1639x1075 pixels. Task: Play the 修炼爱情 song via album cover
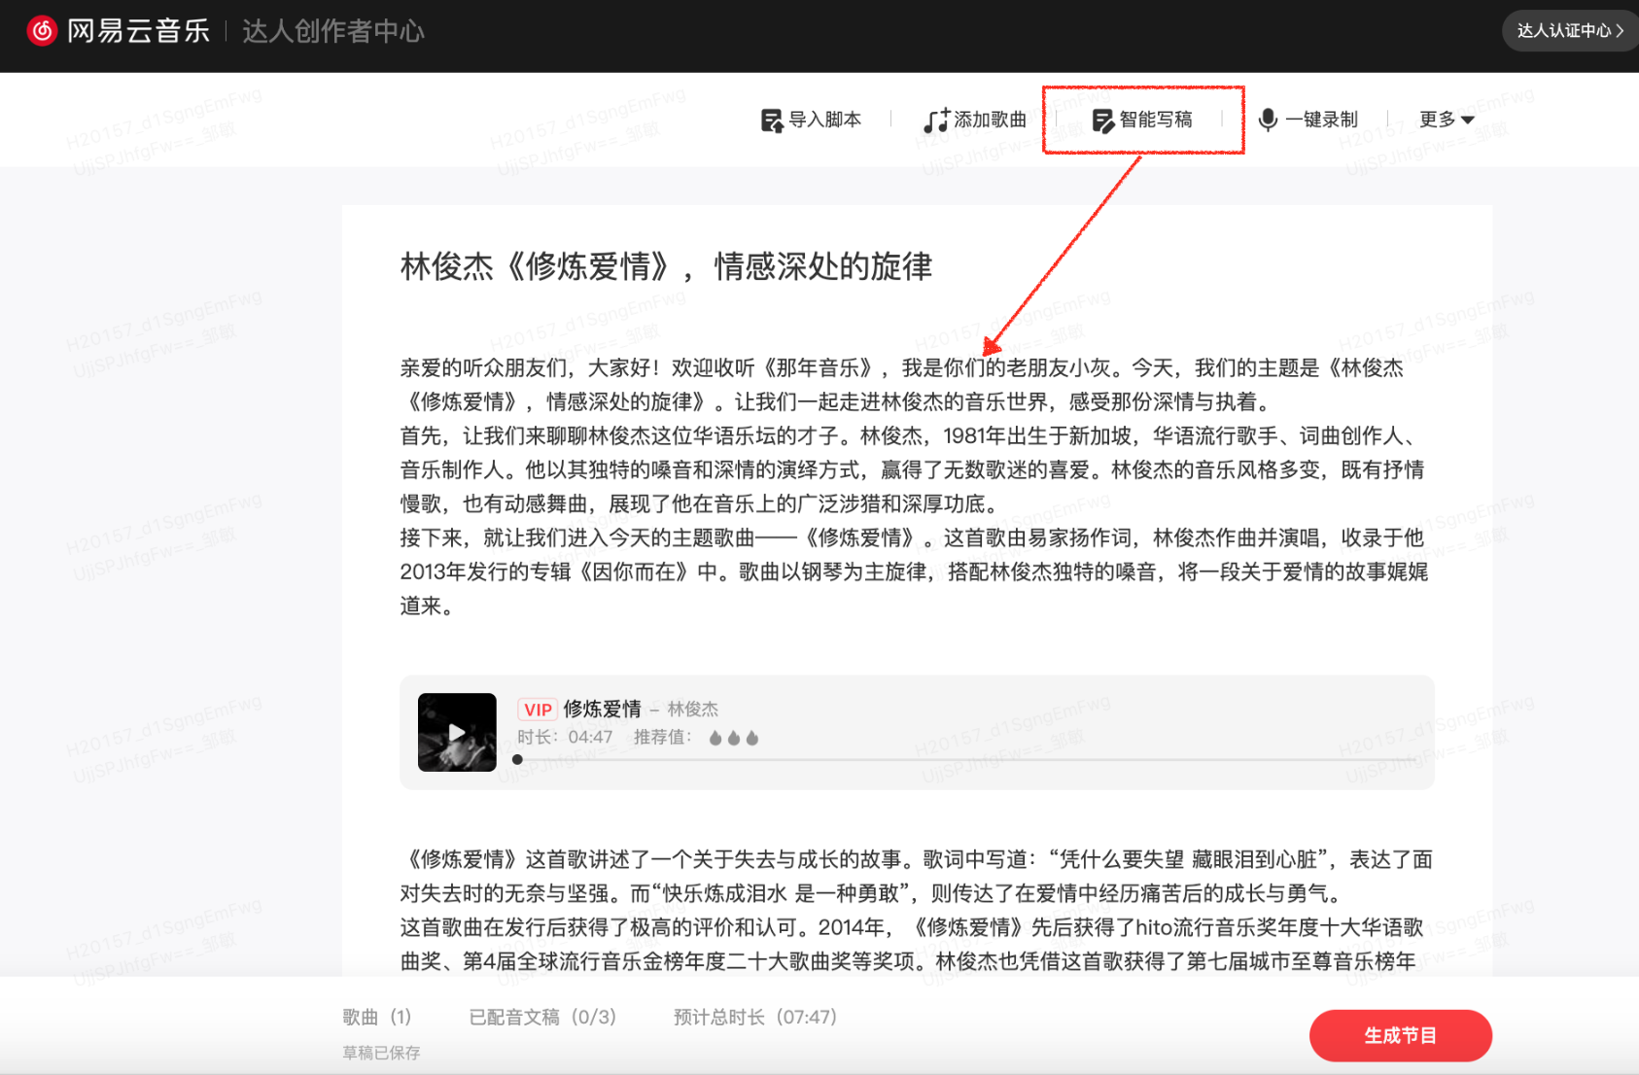(x=457, y=732)
